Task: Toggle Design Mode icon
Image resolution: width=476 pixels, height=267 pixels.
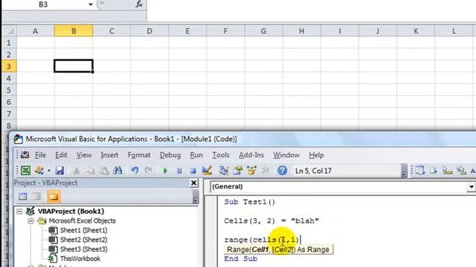Action: tap(207, 171)
